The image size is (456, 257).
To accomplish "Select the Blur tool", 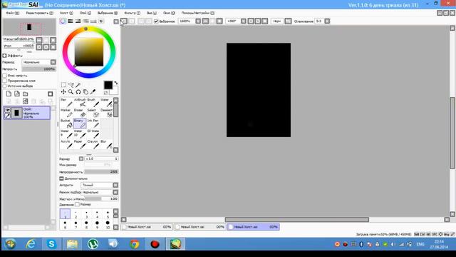I will [x=106, y=144].
